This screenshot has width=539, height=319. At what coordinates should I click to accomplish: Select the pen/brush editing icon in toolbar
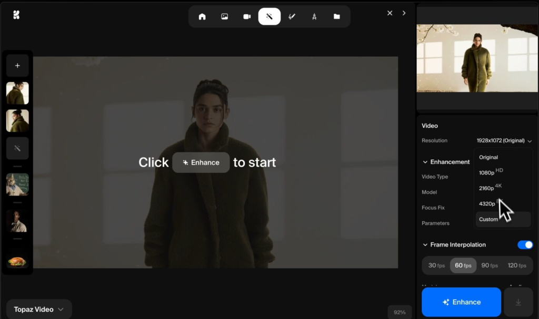[x=292, y=16]
